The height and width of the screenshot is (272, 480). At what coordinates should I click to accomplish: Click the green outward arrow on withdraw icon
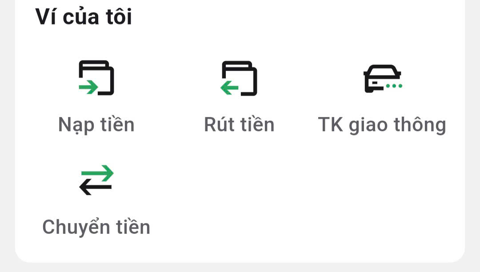point(230,88)
